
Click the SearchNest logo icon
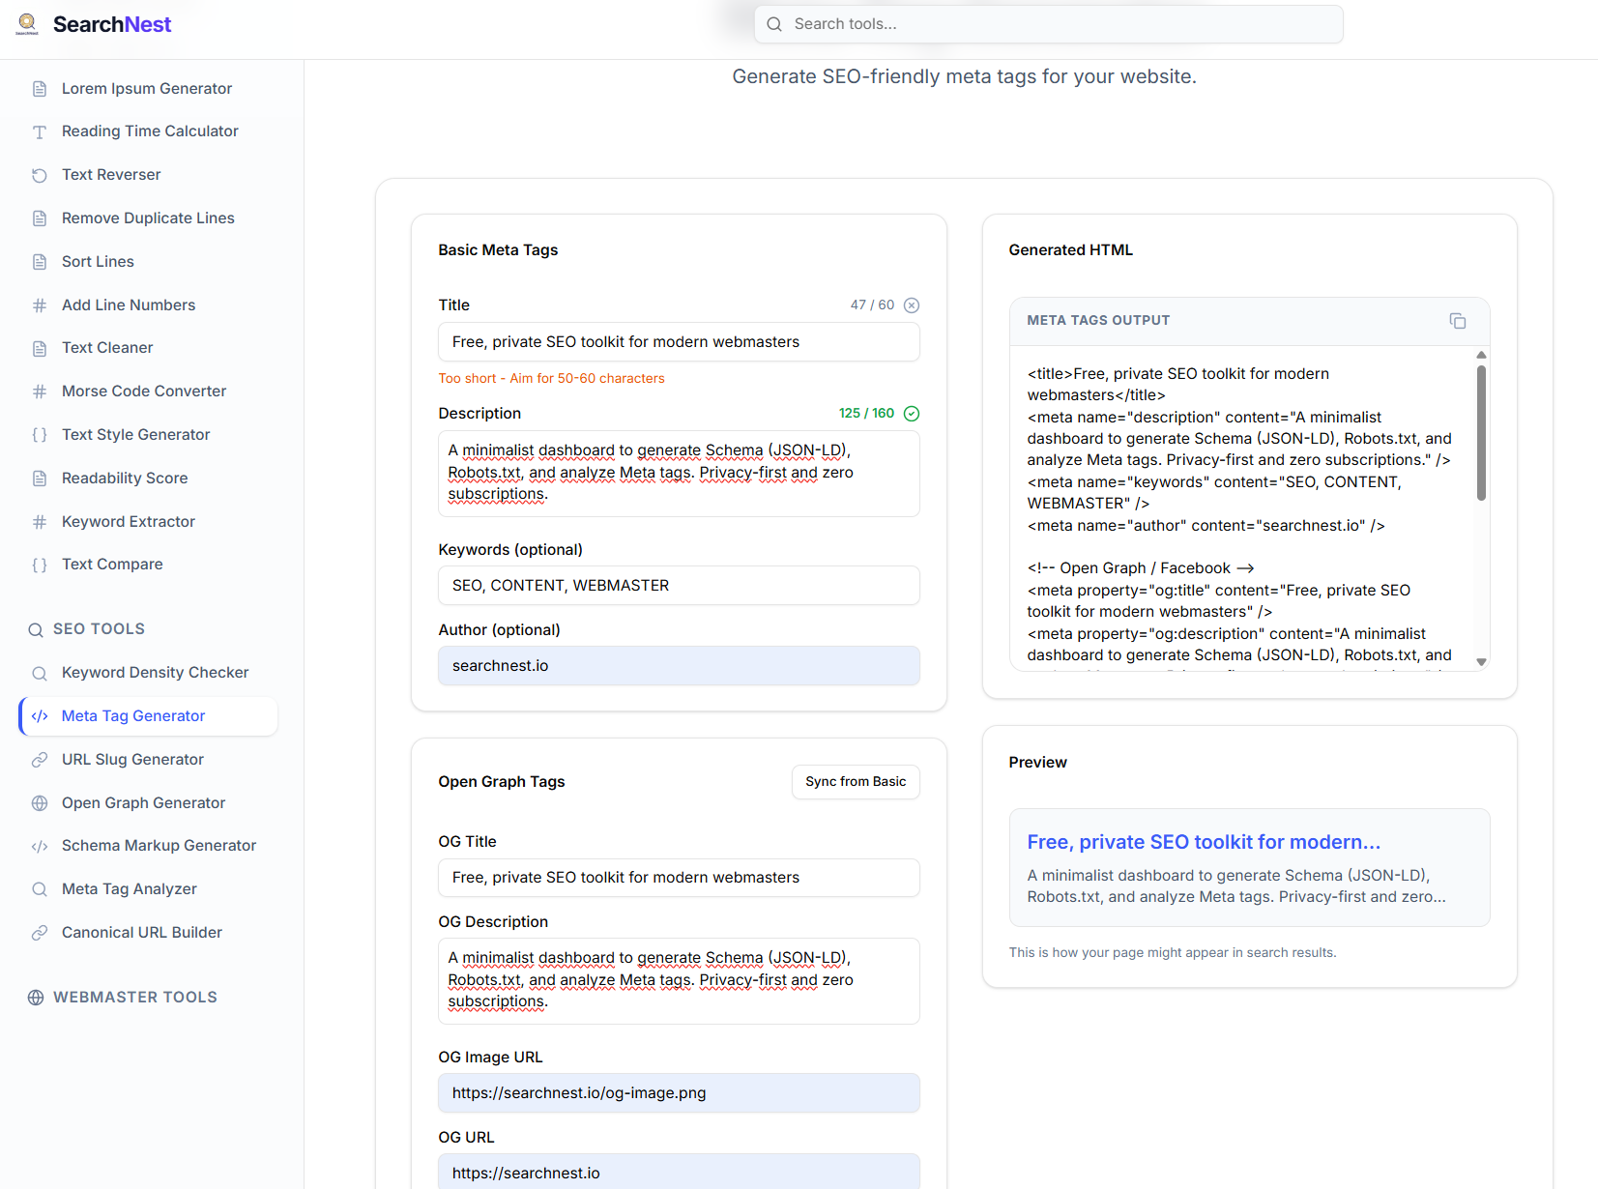point(27,24)
